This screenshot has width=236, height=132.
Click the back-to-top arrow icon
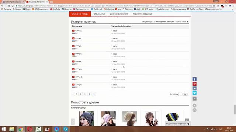[194, 110]
